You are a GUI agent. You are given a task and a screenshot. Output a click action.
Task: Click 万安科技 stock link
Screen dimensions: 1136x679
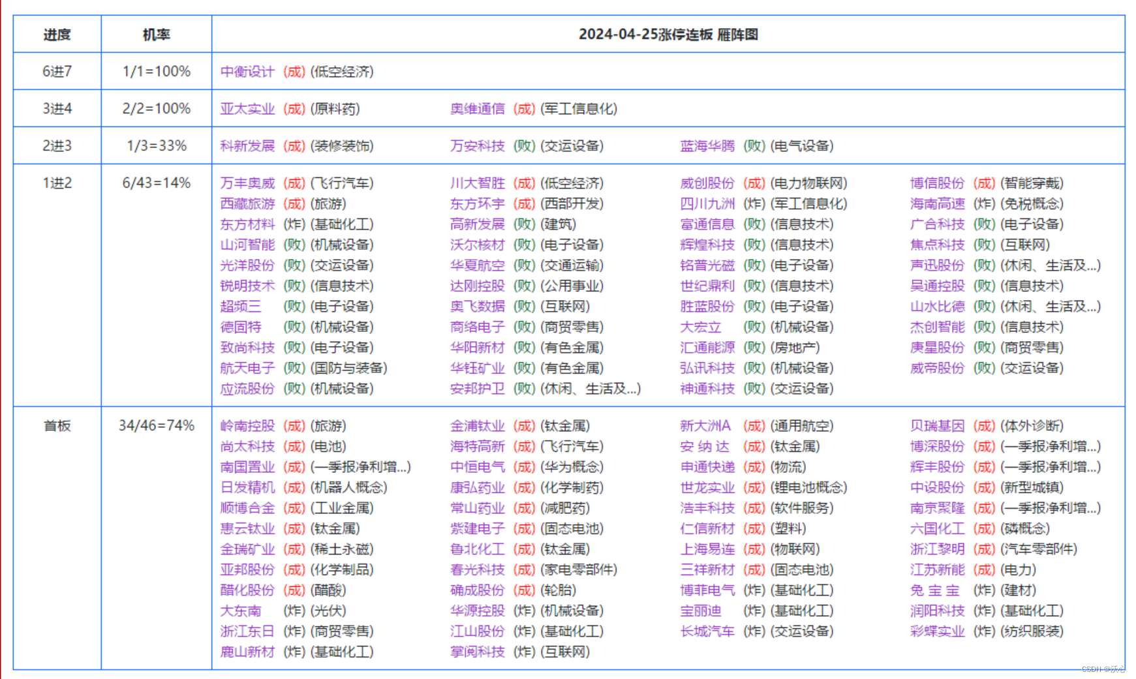coord(478,146)
